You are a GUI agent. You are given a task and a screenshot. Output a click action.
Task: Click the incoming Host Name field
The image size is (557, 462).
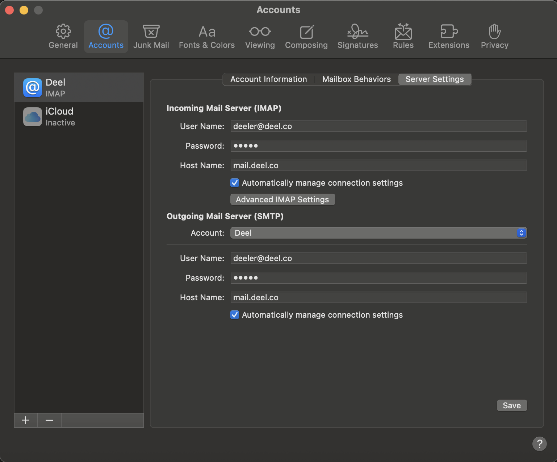tap(378, 165)
